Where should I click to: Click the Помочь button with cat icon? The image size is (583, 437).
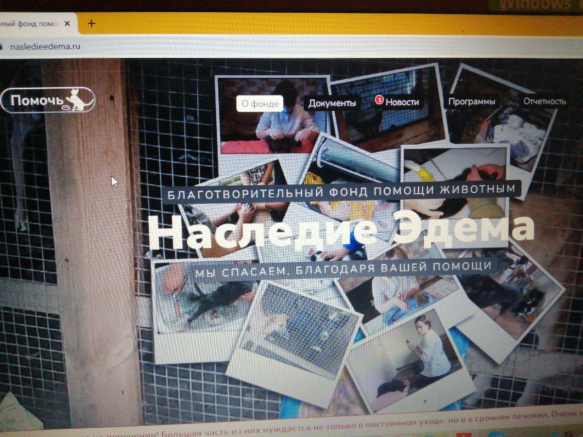48,100
